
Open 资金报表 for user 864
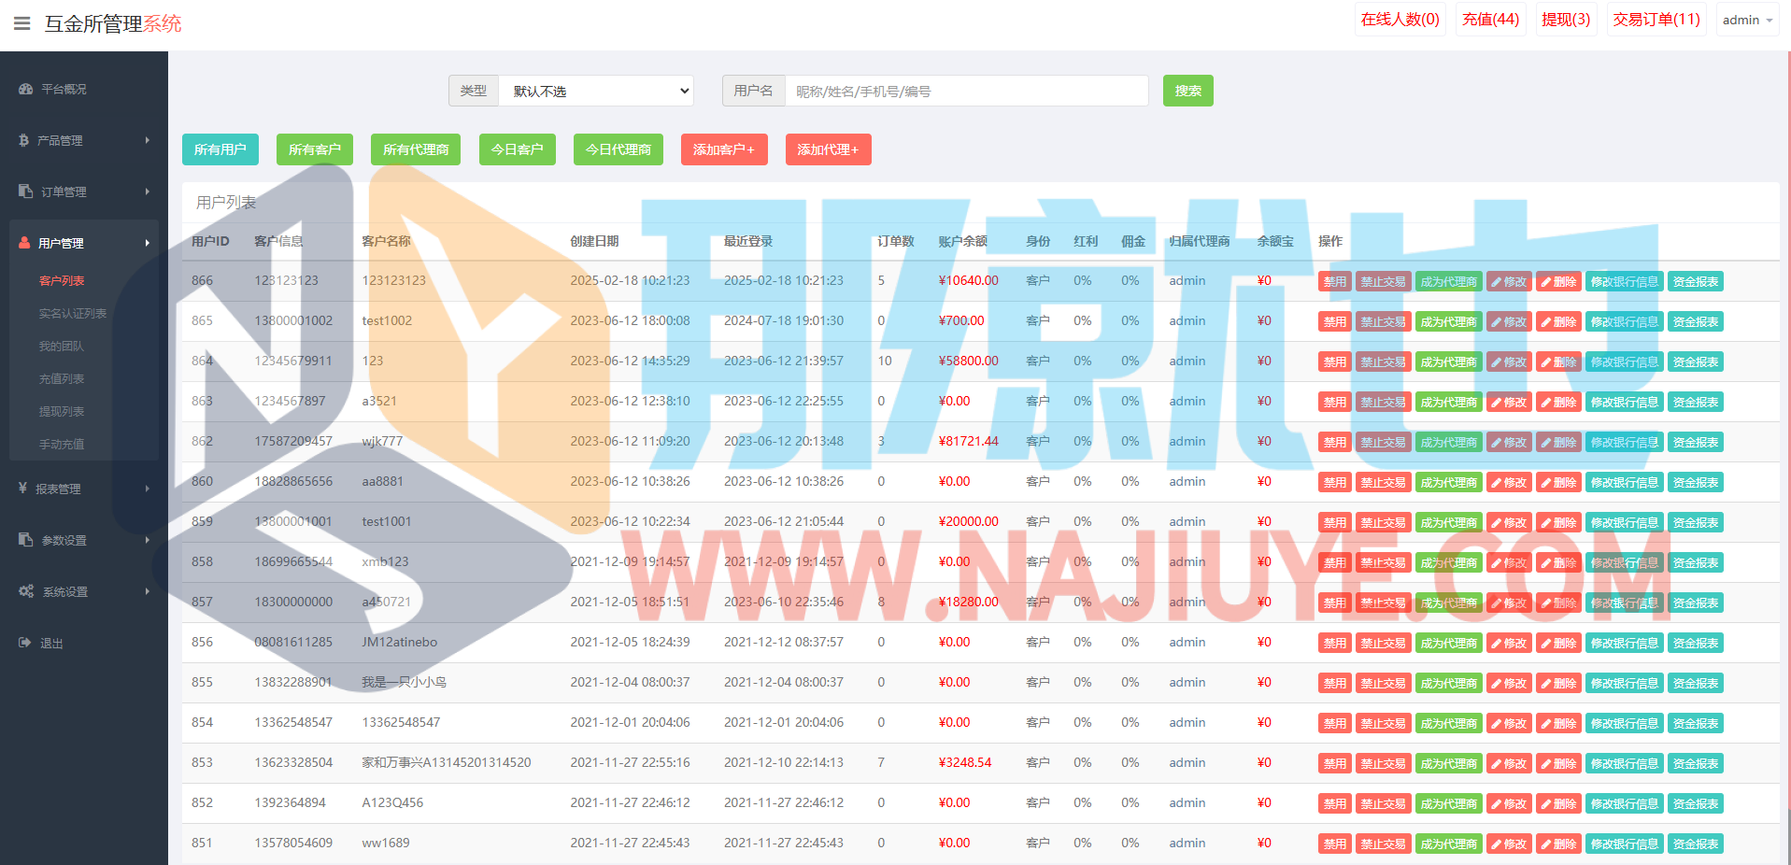[1695, 362]
